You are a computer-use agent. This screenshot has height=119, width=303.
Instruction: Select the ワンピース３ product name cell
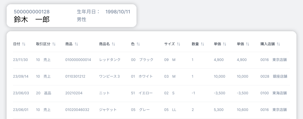point(109,76)
